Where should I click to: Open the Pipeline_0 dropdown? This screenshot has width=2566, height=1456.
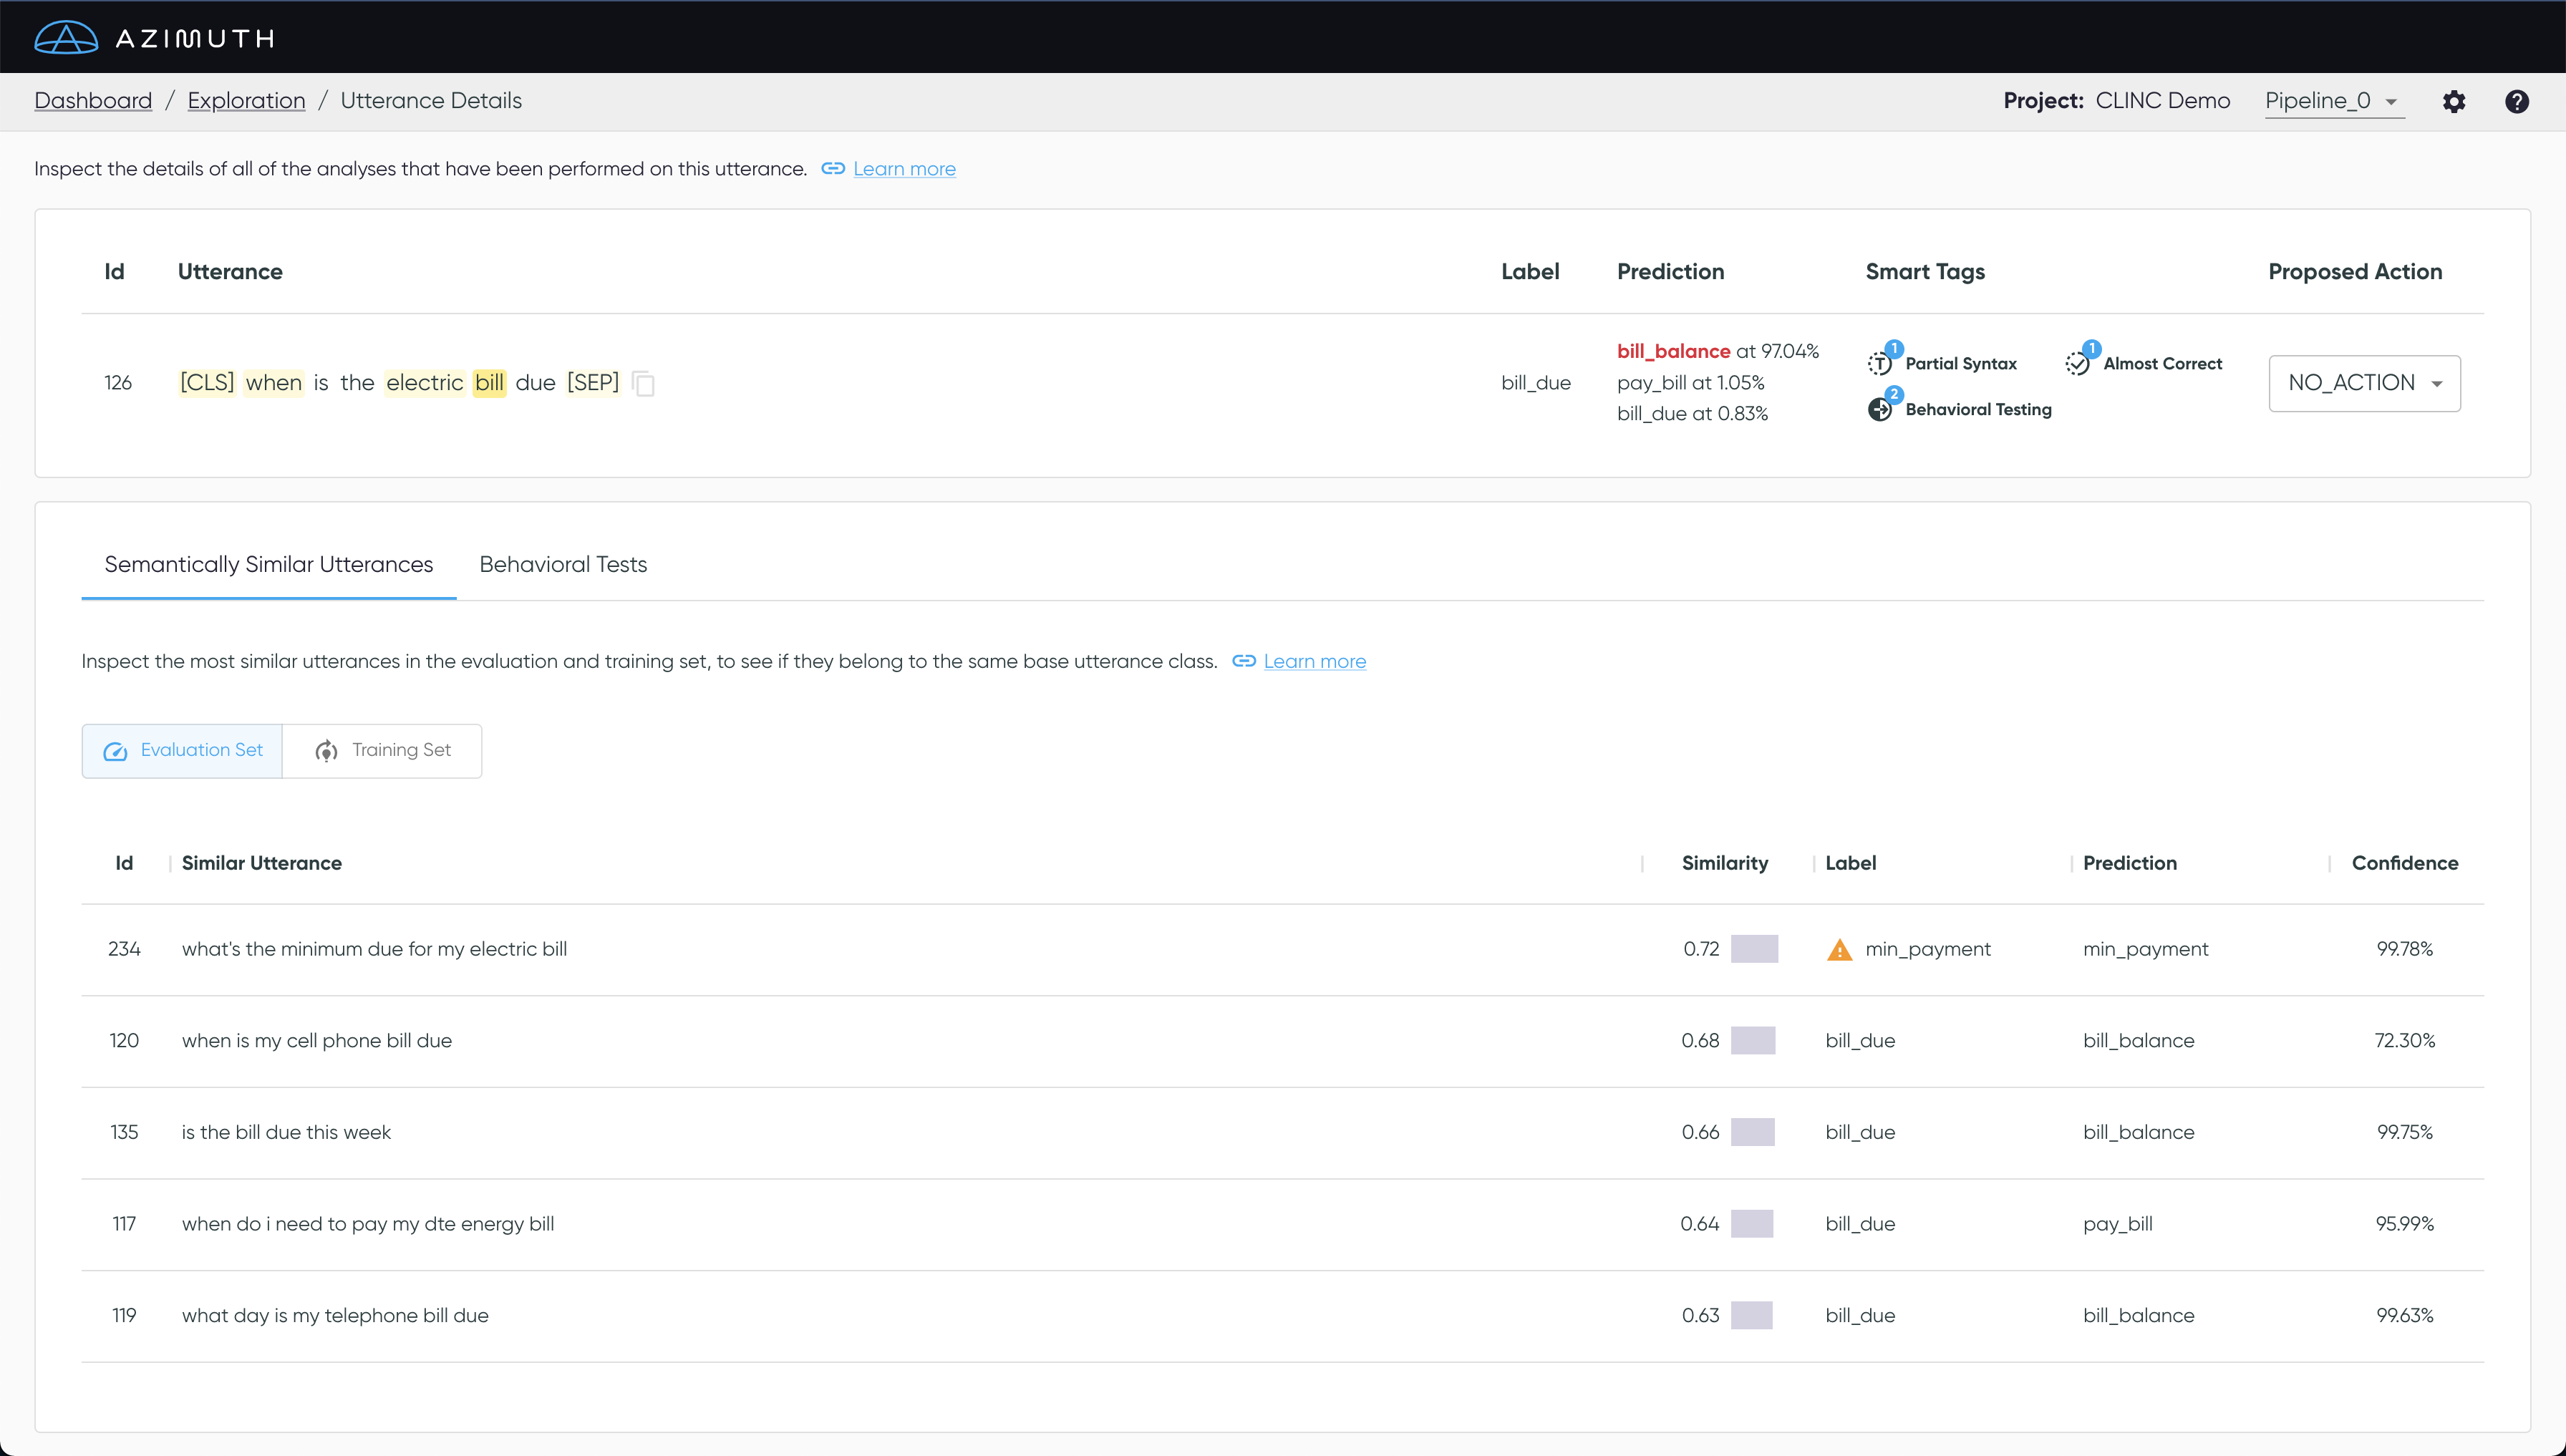pyautogui.click(x=2334, y=101)
